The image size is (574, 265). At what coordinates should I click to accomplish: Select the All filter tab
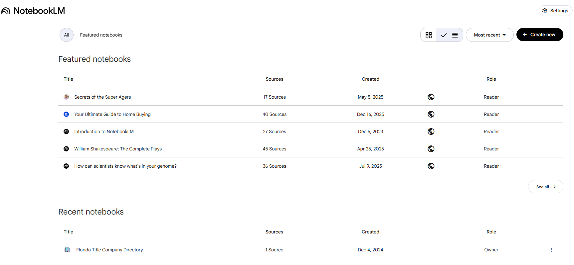pyautogui.click(x=67, y=35)
